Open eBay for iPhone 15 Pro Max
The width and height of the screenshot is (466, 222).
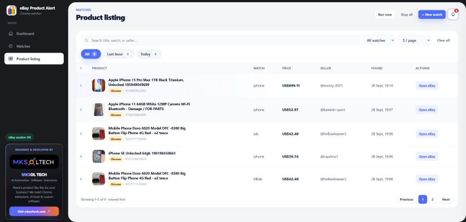(x=427, y=86)
